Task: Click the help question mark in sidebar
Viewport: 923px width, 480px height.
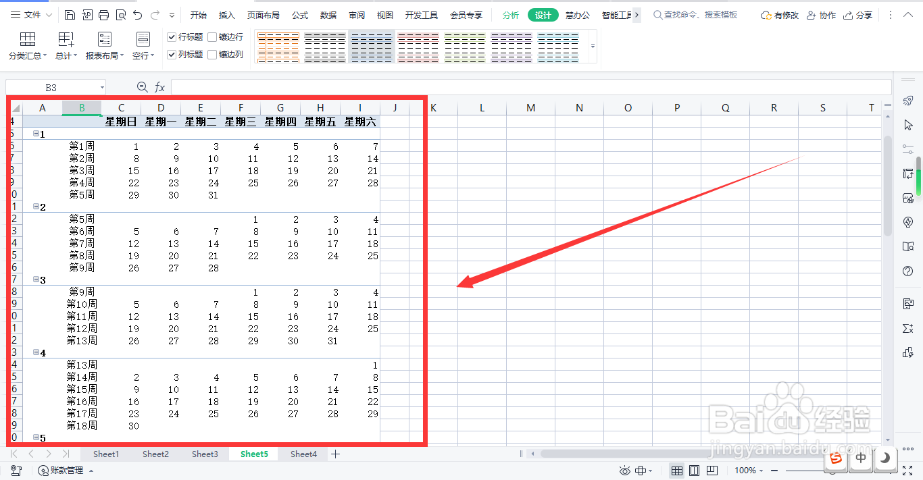Action: coord(908,271)
